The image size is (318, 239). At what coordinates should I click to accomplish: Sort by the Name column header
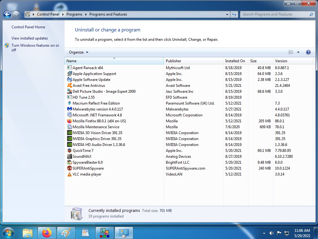[114, 61]
